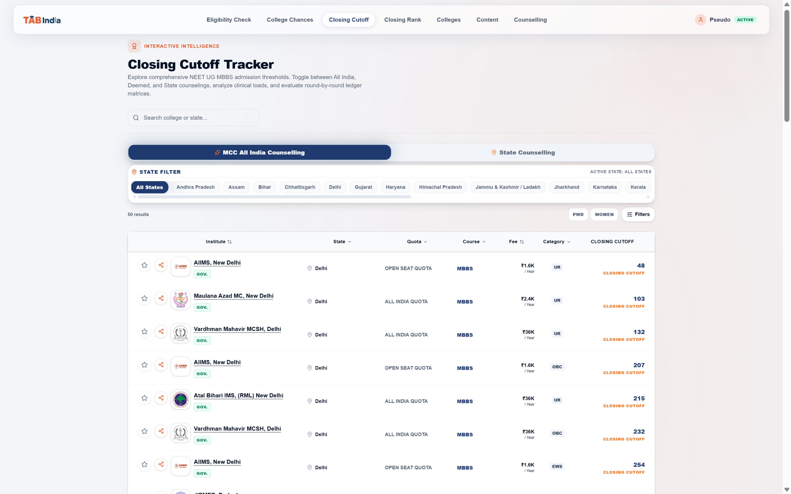This screenshot has height=494, width=791.
Task: Click the Pseudo username label
Action: (720, 19)
